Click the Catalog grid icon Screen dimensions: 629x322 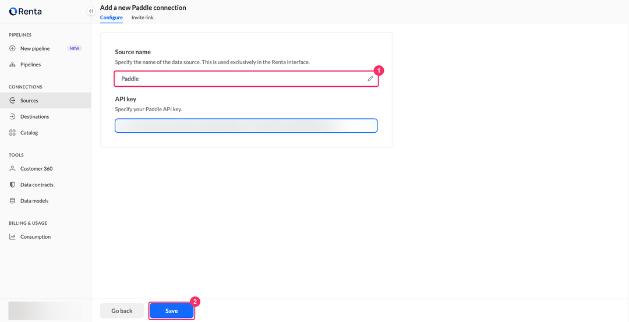12,133
